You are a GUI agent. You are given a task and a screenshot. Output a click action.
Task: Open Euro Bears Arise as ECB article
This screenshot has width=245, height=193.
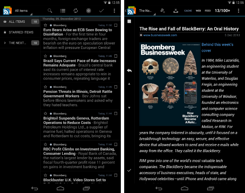click(81, 37)
